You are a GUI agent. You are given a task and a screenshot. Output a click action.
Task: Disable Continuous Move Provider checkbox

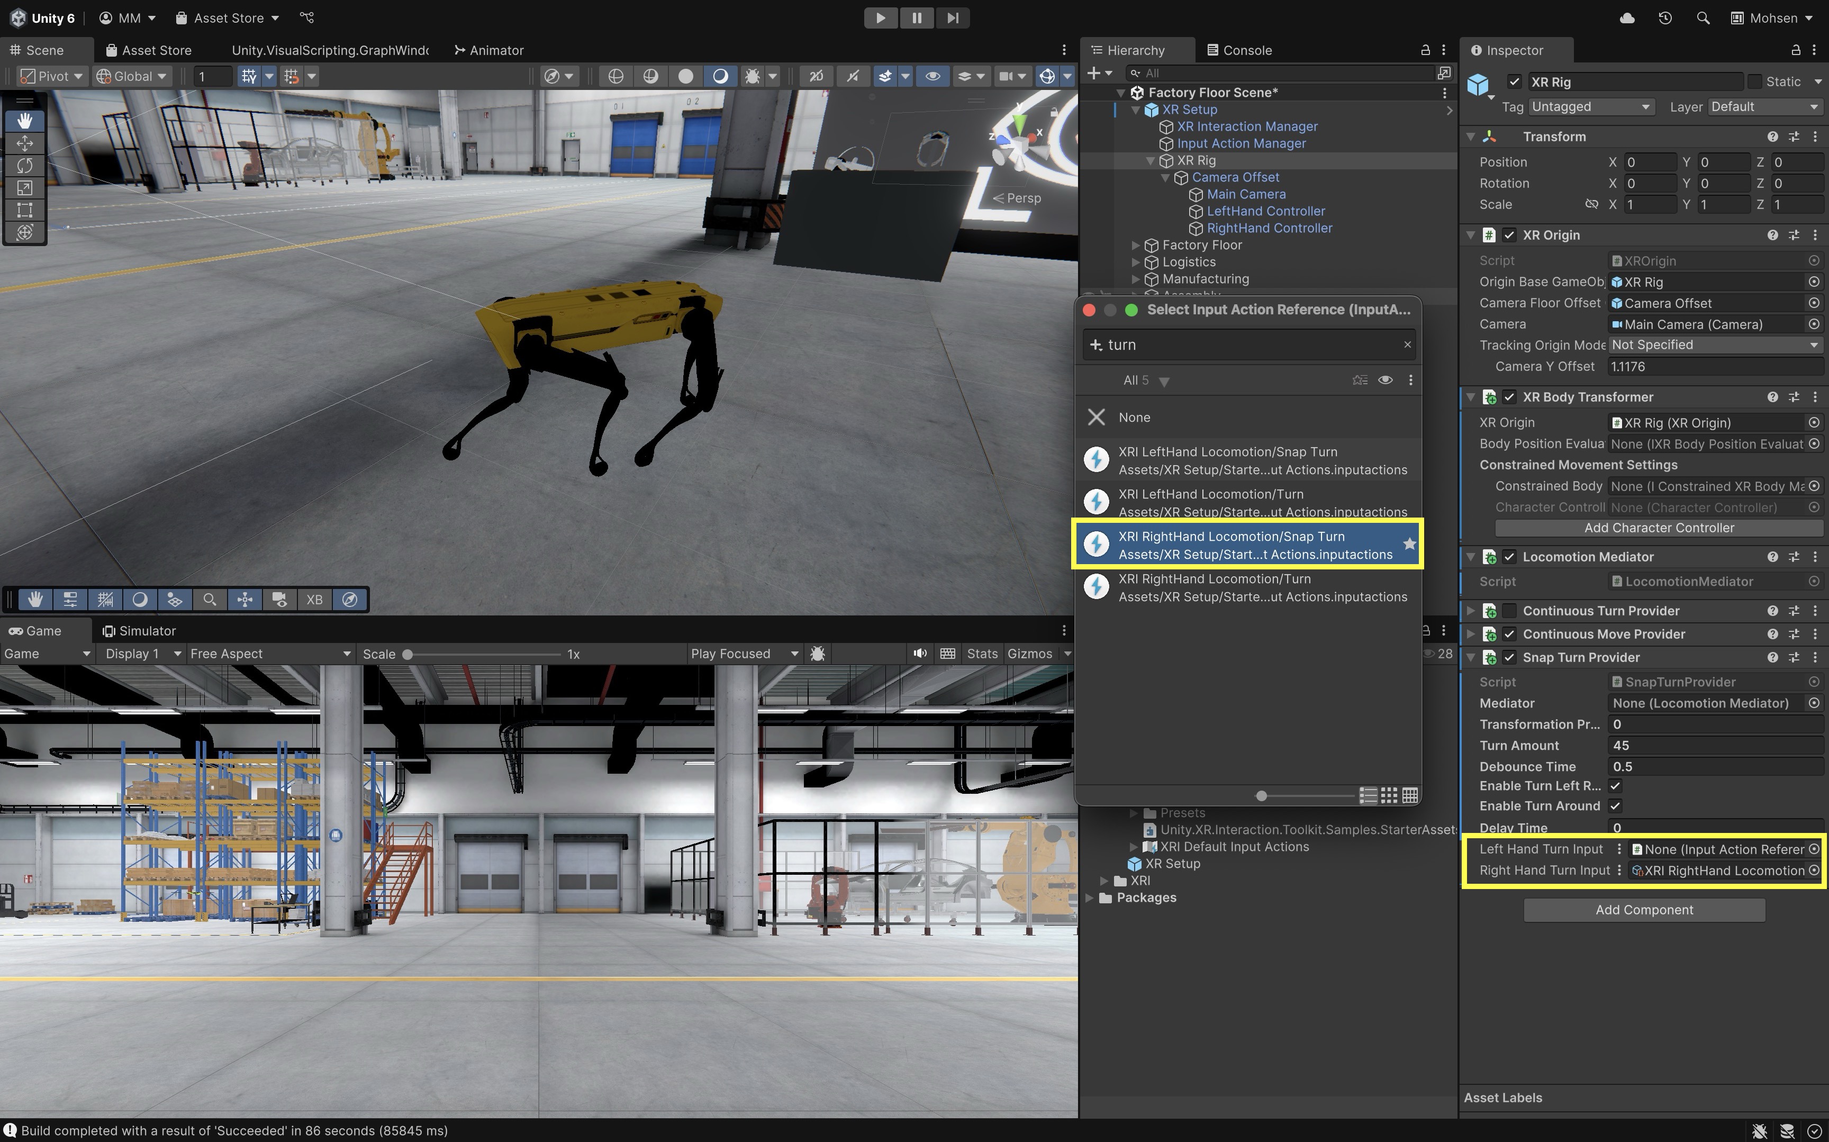(x=1509, y=635)
